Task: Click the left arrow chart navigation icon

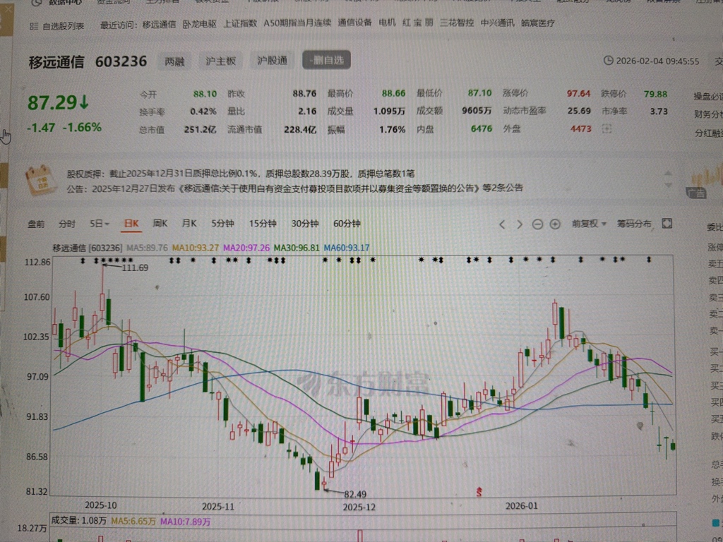Action: coord(503,224)
